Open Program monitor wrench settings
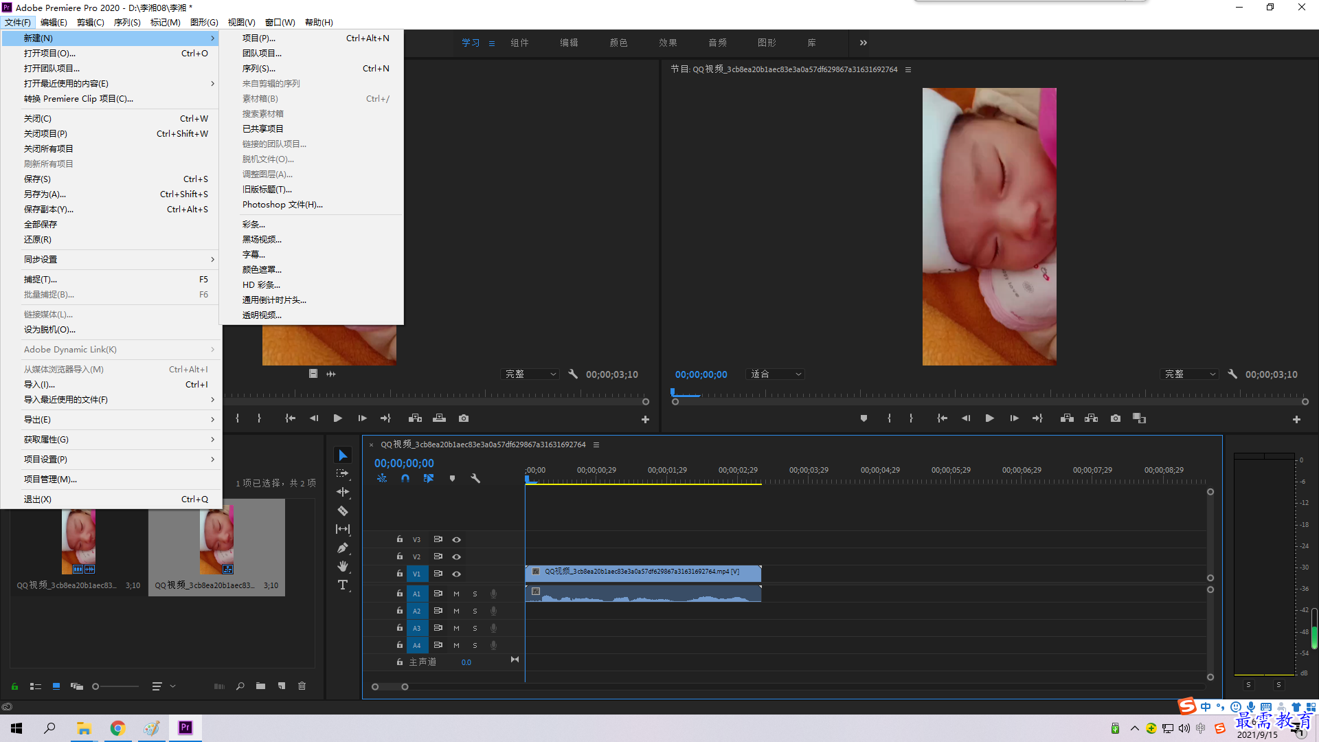The image size is (1319, 742). pos(1232,374)
